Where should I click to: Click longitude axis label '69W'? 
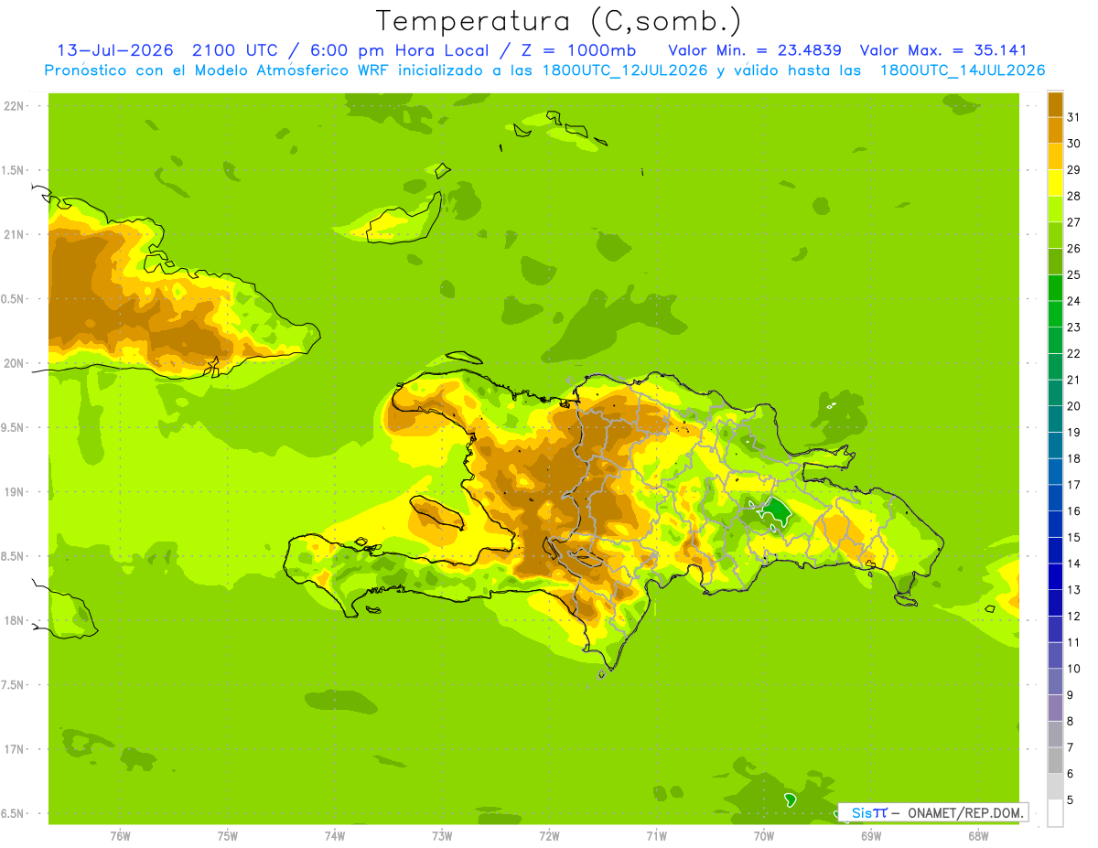pyautogui.click(x=871, y=836)
